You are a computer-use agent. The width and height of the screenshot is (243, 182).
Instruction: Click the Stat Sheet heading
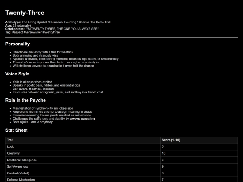pyautogui.click(x=17, y=130)
